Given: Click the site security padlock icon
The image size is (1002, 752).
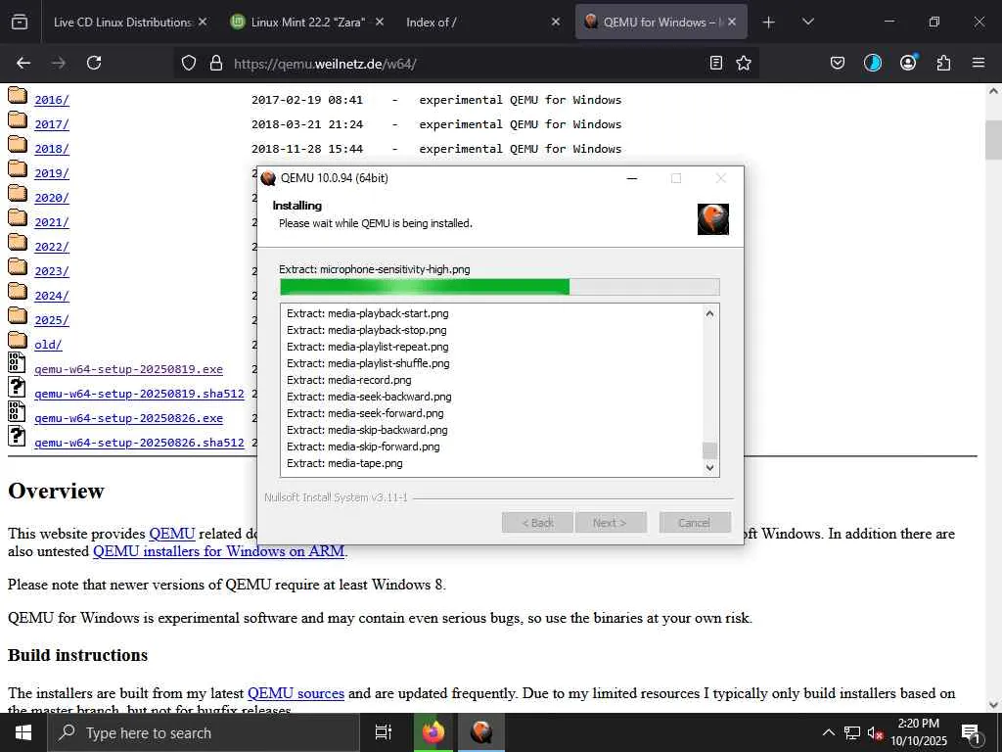Looking at the screenshot, I should tap(216, 63).
